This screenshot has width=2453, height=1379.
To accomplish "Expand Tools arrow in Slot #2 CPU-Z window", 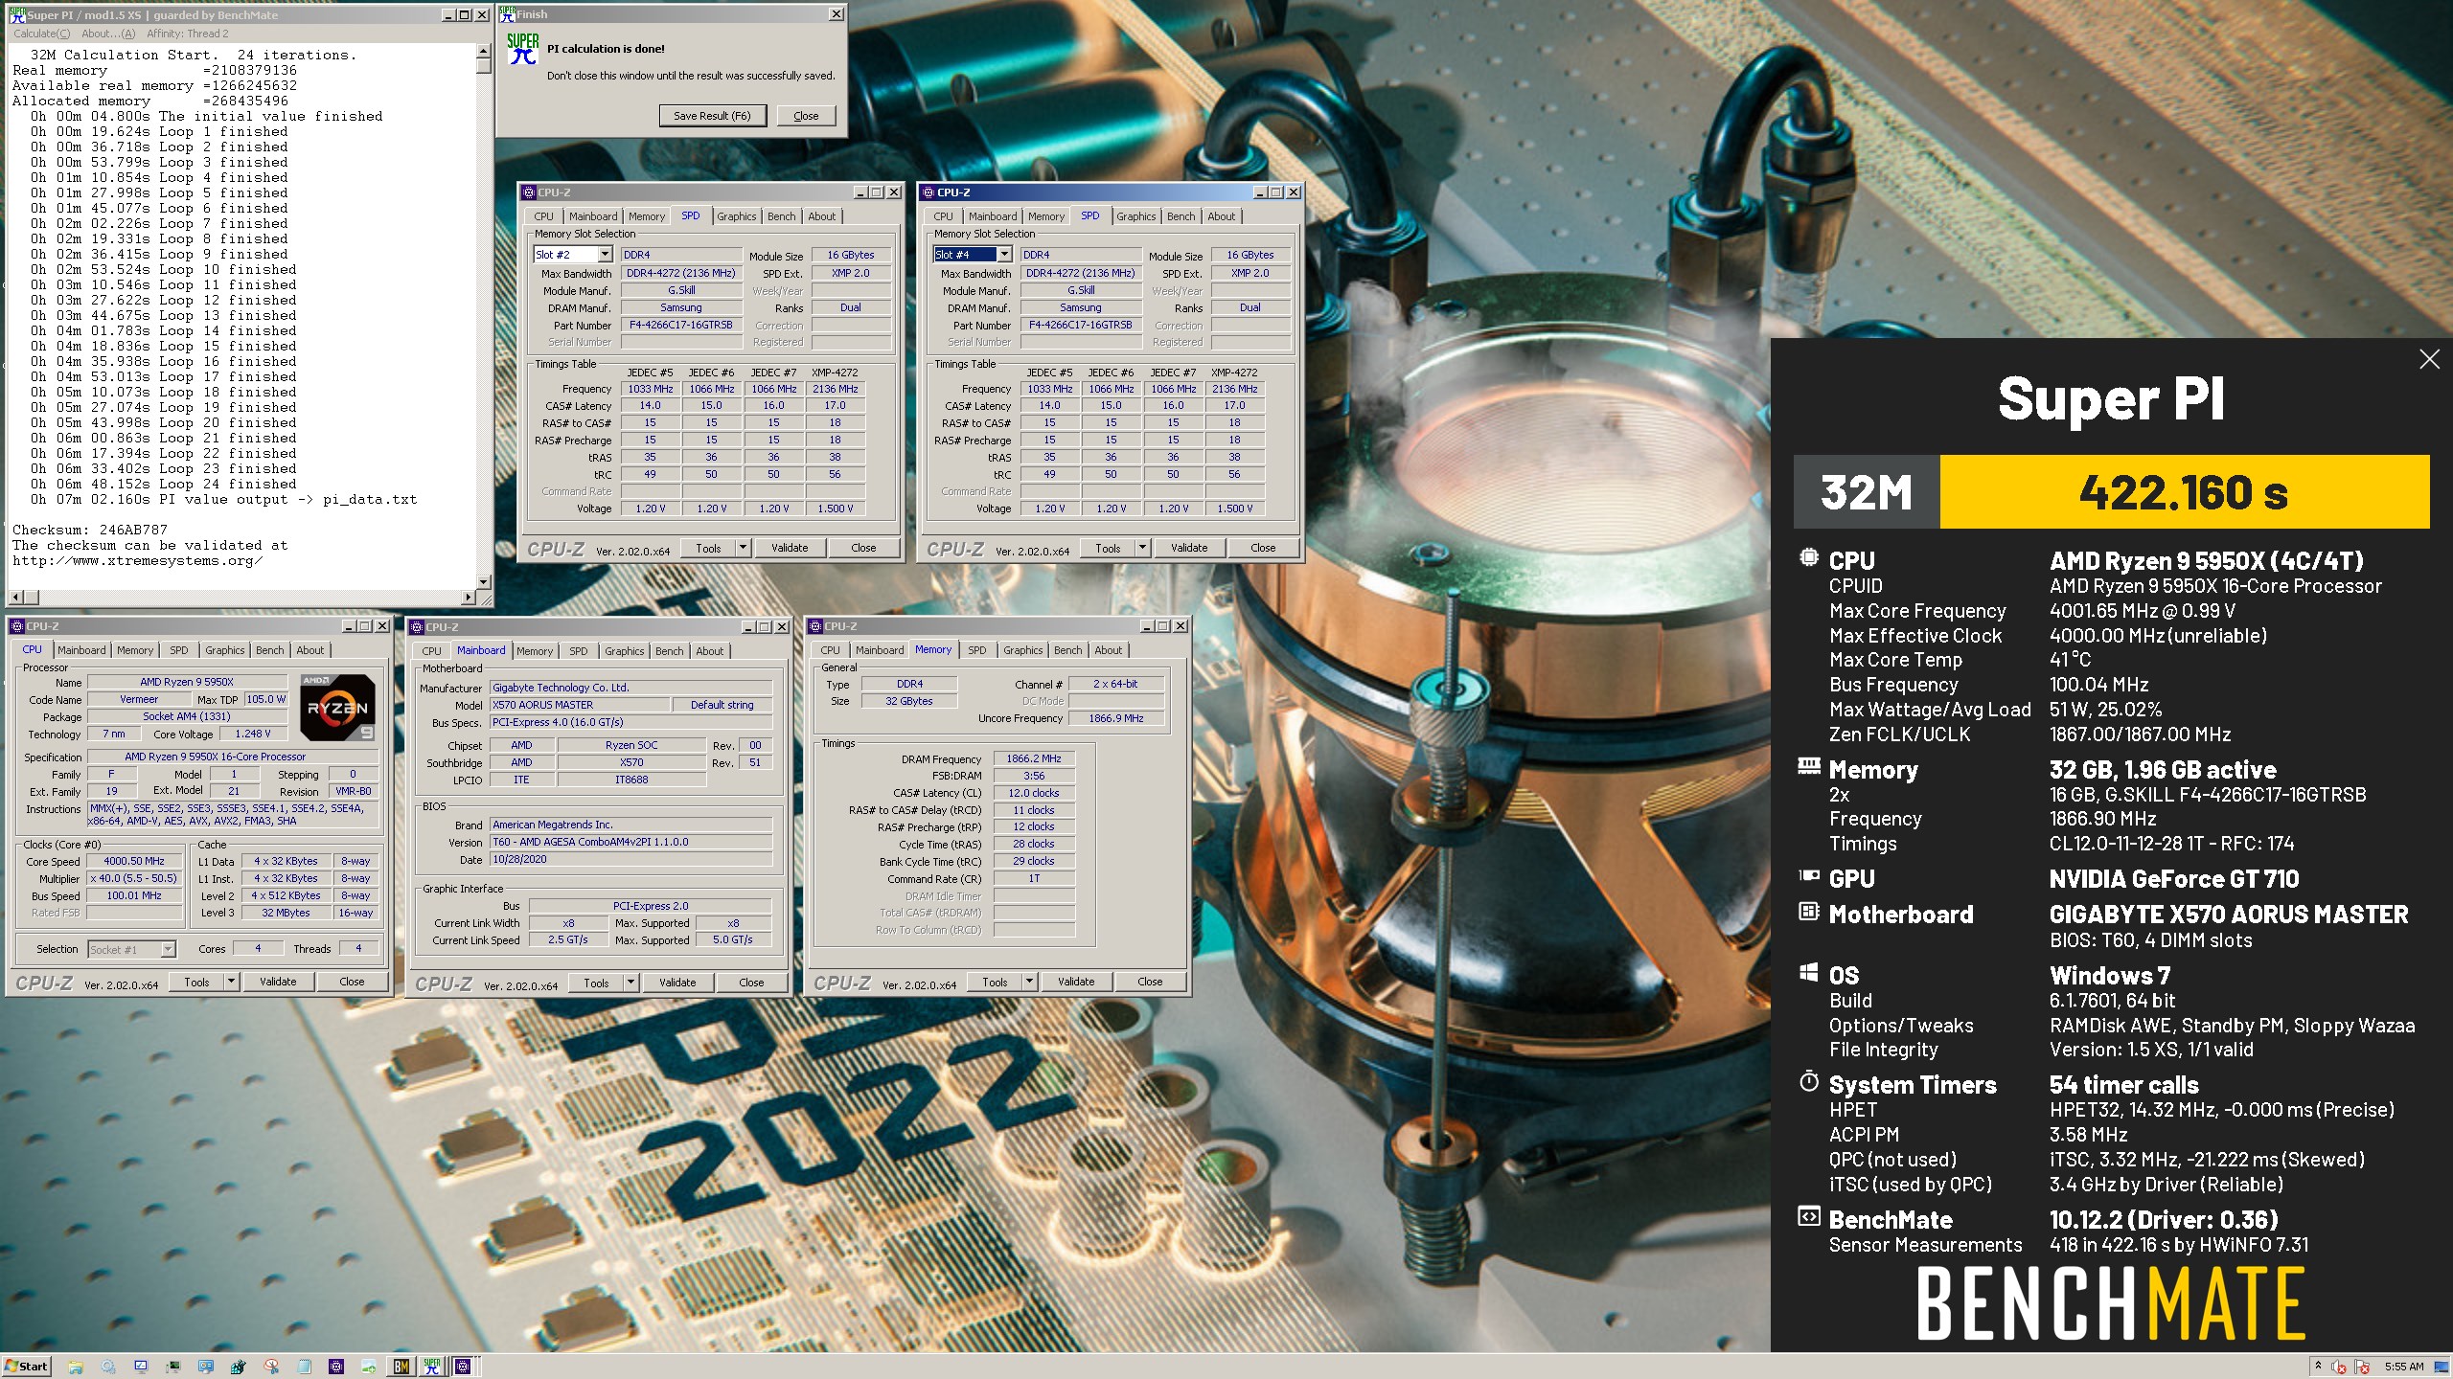I will point(743,547).
